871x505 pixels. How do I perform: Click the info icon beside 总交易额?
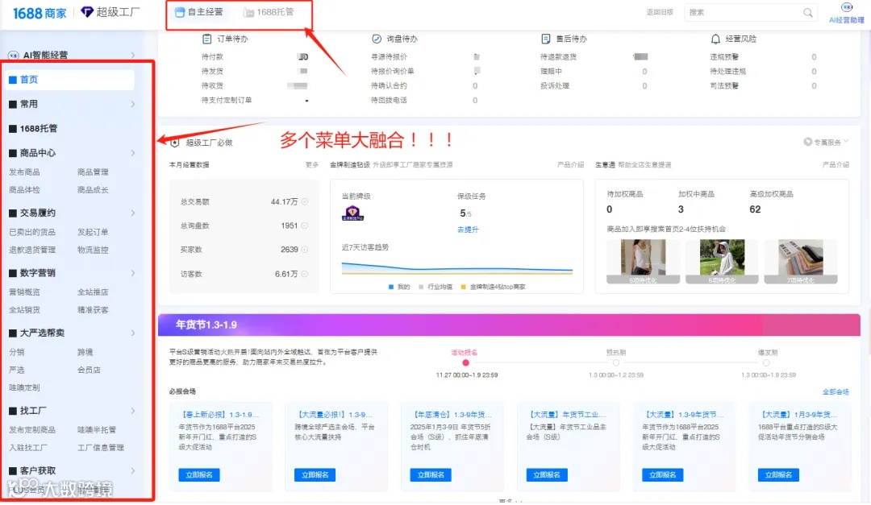pos(304,201)
